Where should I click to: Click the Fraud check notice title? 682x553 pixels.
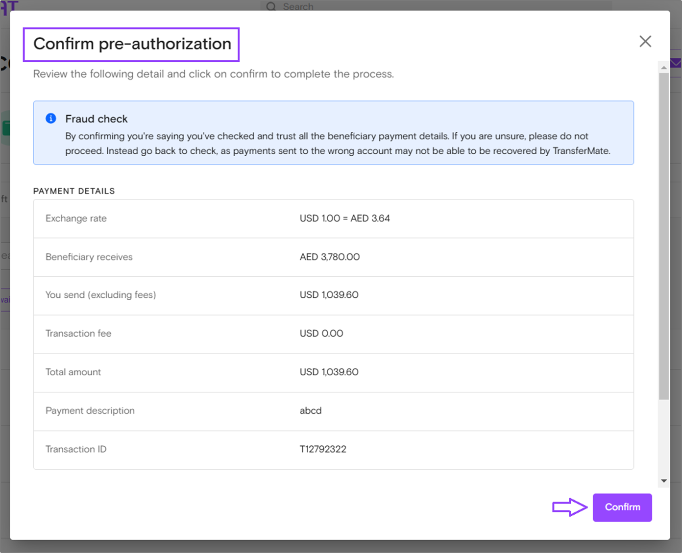(96, 119)
